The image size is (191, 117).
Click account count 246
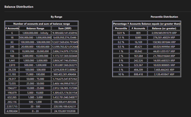point(12,47)
